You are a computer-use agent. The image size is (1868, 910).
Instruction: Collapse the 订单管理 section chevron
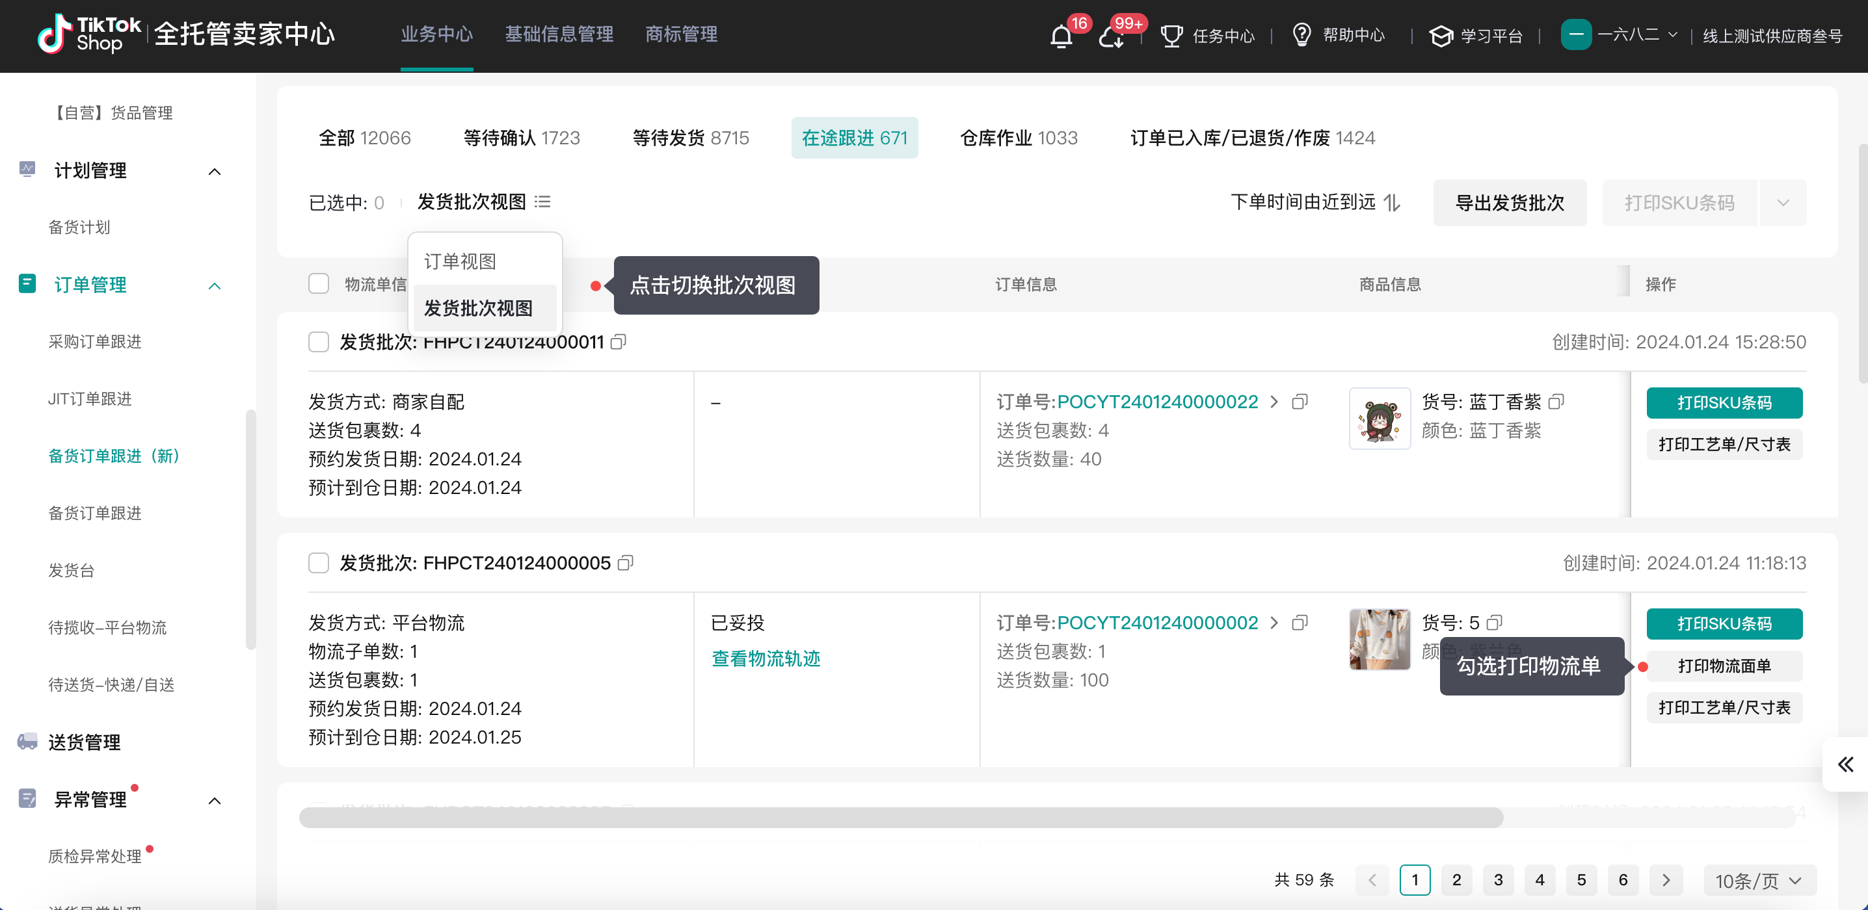coord(215,285)
